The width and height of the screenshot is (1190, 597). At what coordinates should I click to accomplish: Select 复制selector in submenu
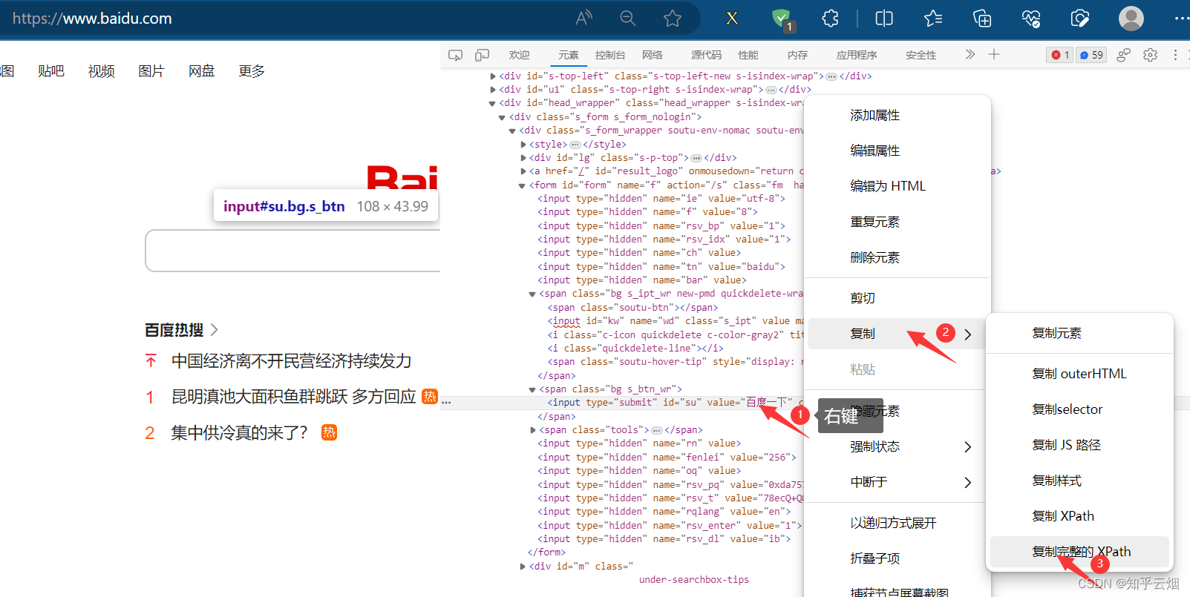click(1079, 409)
